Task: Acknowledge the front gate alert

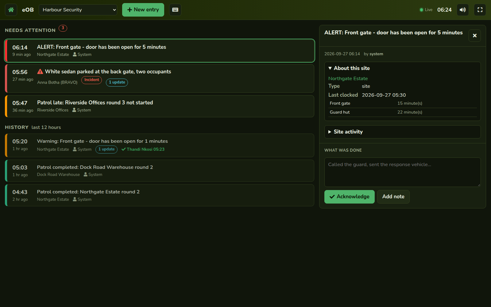Action: [350, 197]
